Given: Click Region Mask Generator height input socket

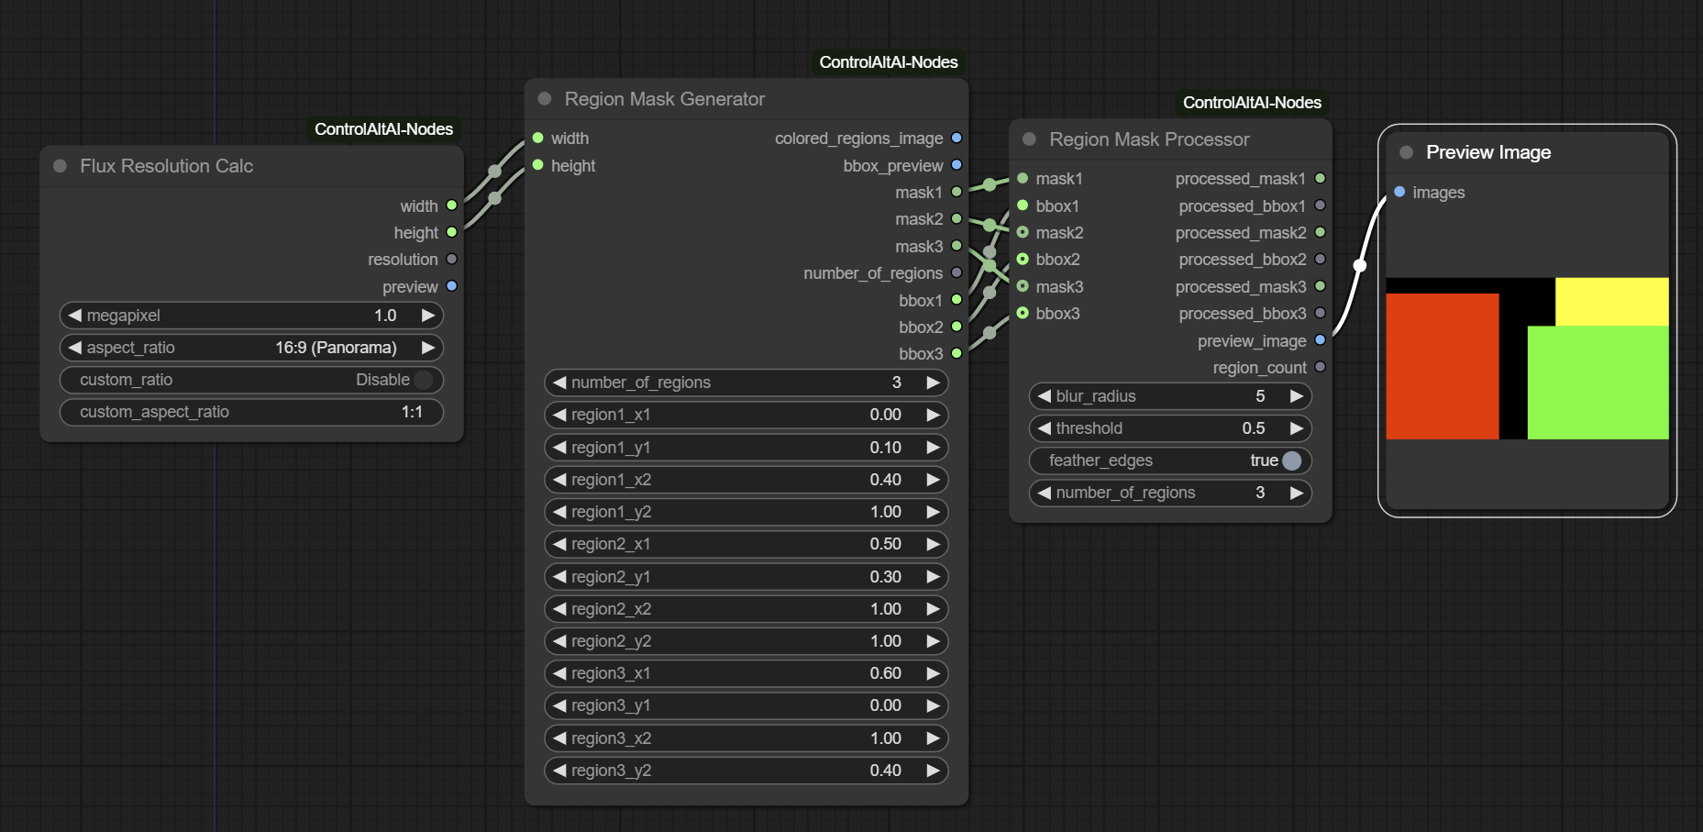Looking at the screenshot, I should [538, 165].
